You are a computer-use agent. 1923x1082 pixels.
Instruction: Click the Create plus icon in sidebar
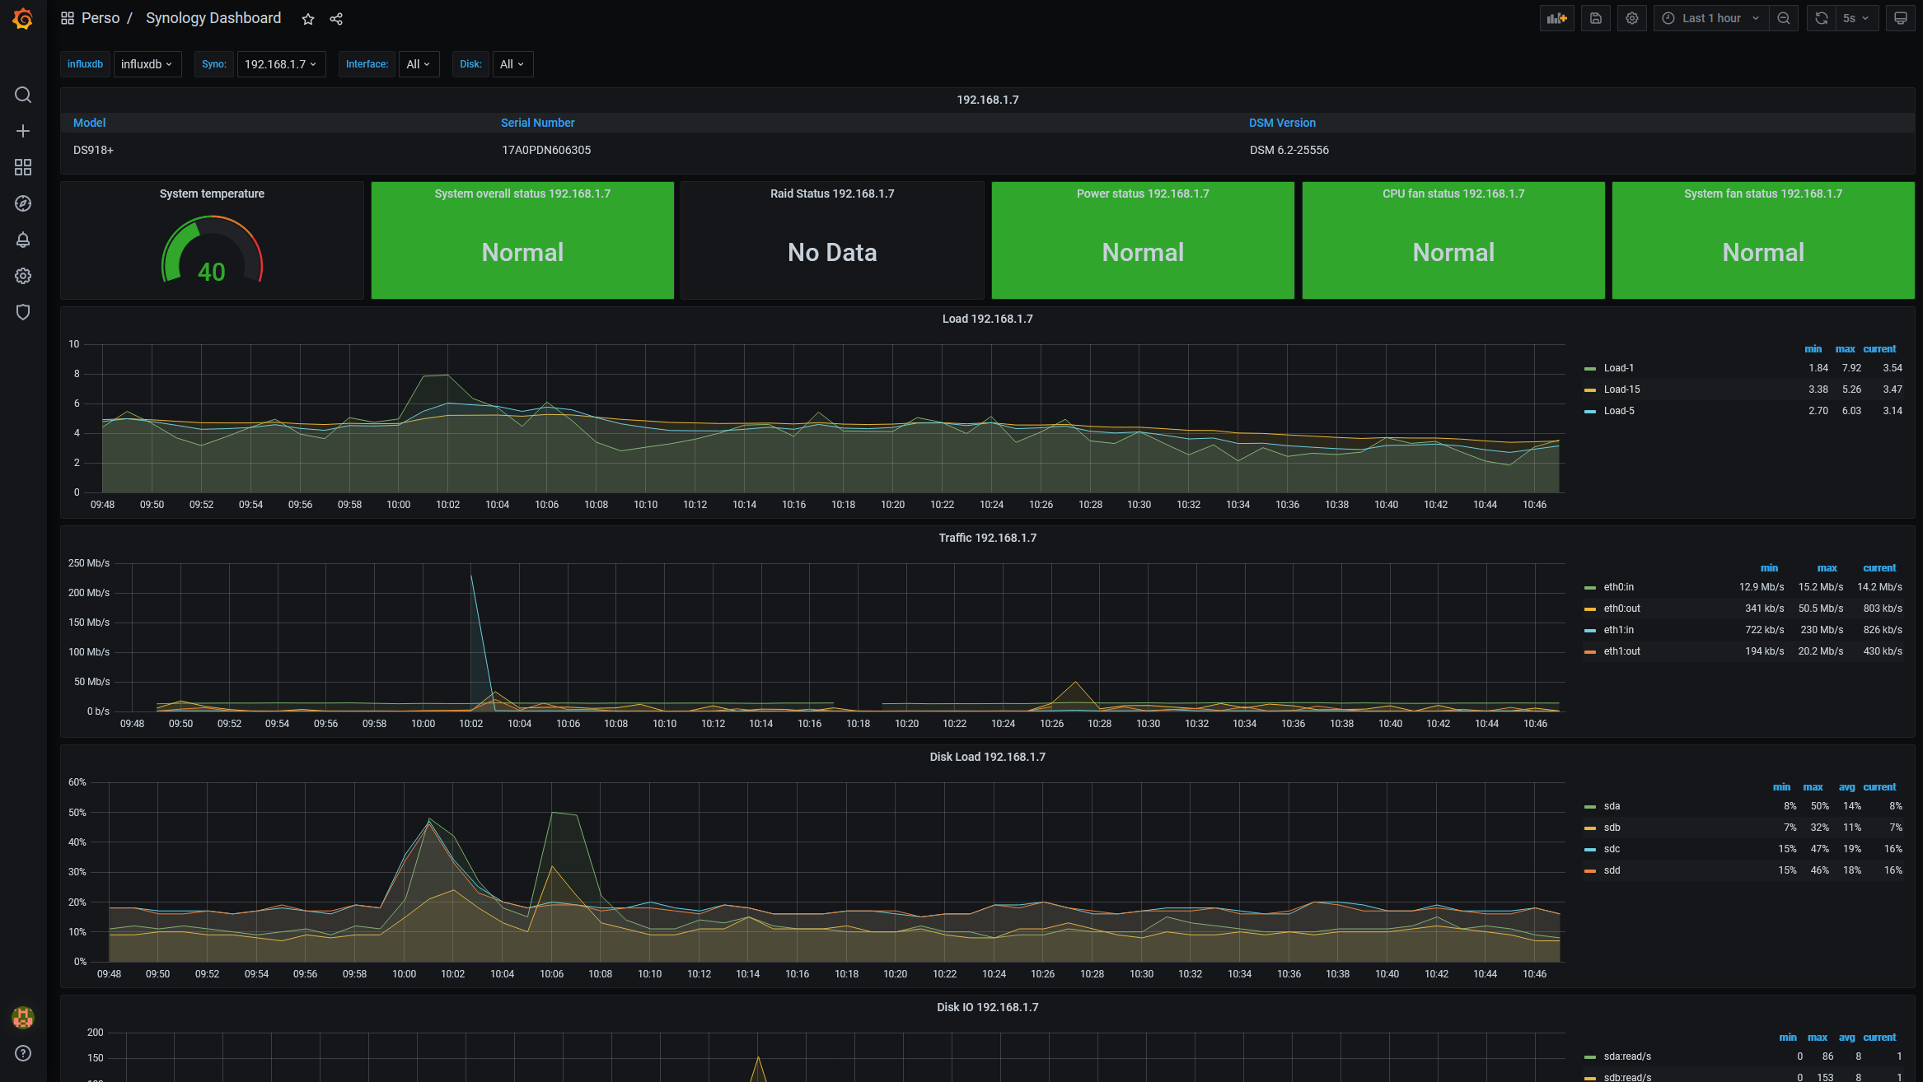[23, 131]
